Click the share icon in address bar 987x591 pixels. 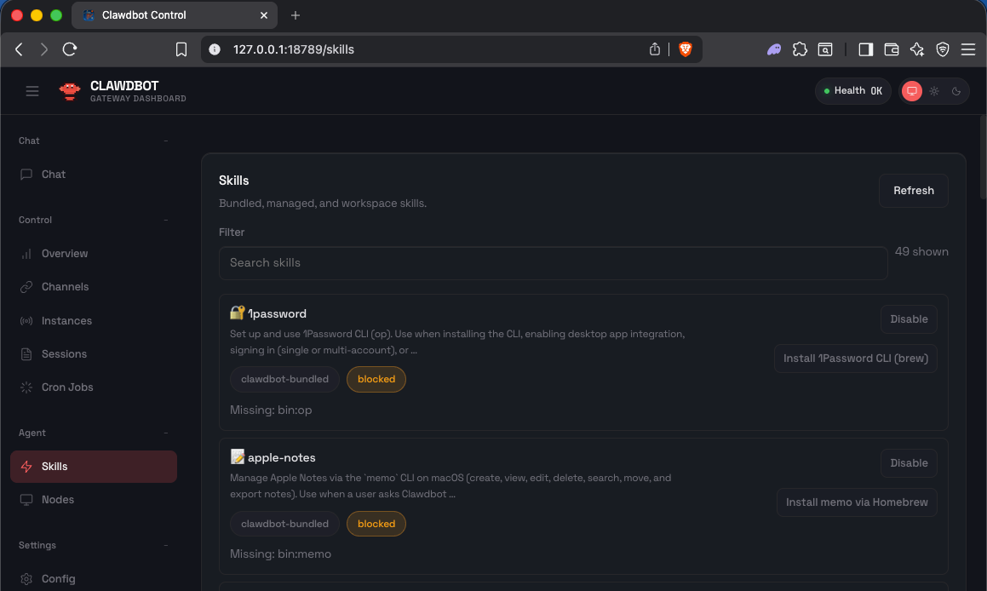point(655,49)
